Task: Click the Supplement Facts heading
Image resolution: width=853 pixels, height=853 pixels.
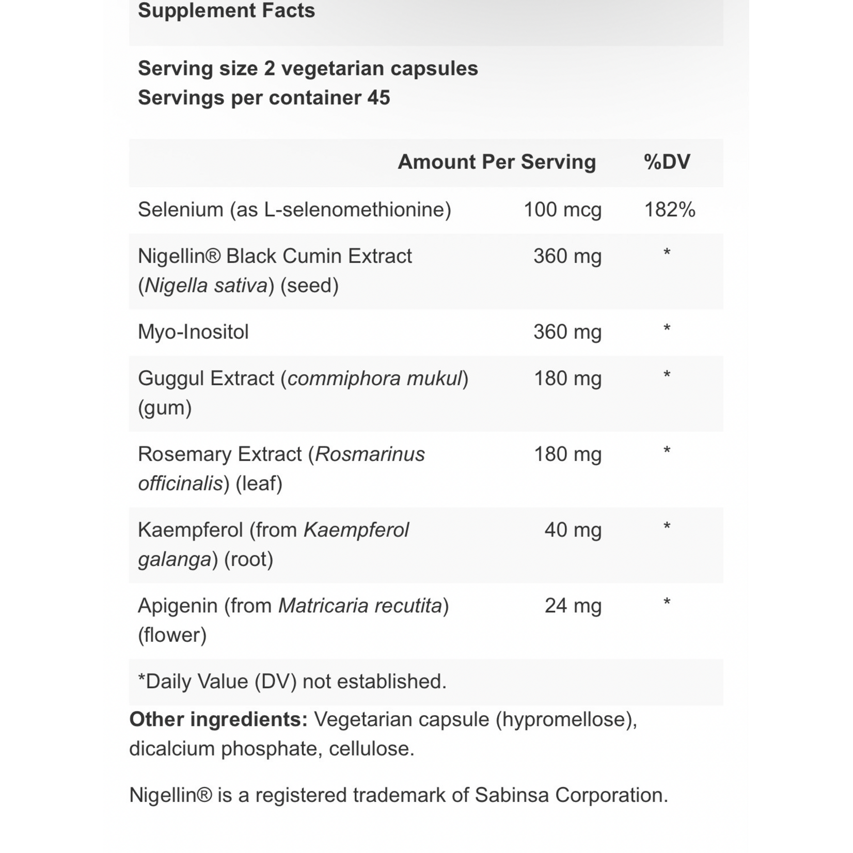Action: click(226, 11)
